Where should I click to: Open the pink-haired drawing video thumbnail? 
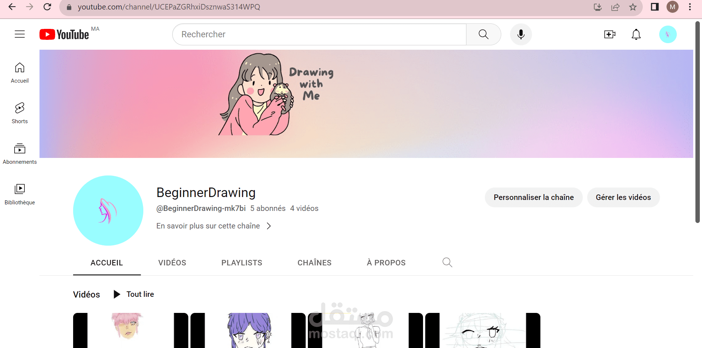tap(131, 330)
